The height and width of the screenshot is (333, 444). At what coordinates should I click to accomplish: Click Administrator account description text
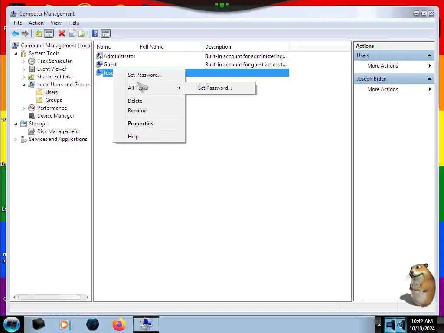click(x=245, y=56)
